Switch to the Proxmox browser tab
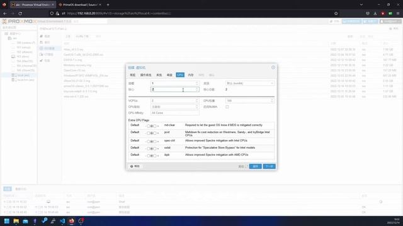This screenshot has width=403, height=226. [x=33, y=4]
